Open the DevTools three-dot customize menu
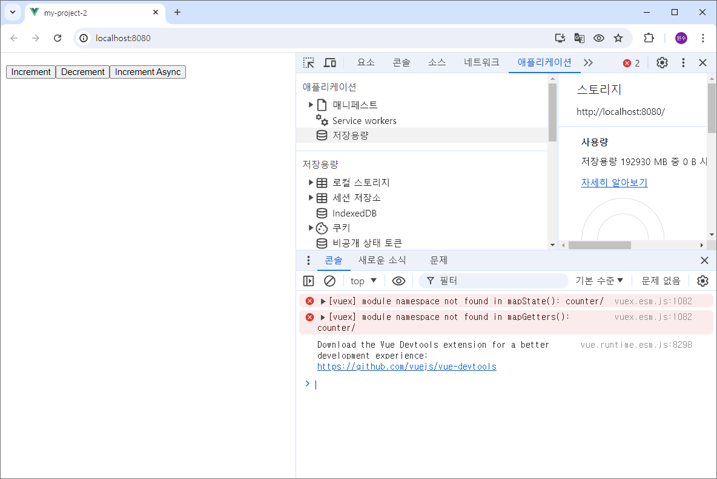 683,62
